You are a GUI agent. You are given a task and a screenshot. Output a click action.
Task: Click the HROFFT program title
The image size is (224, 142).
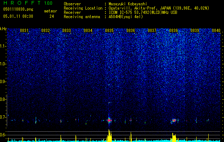[x=22, y=3]
